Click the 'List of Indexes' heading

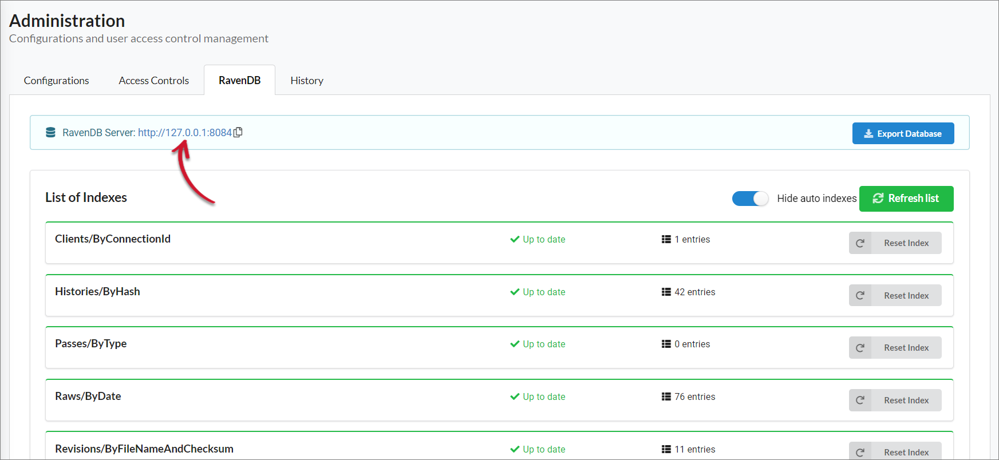pyautogui.click(x=86, y=197)
